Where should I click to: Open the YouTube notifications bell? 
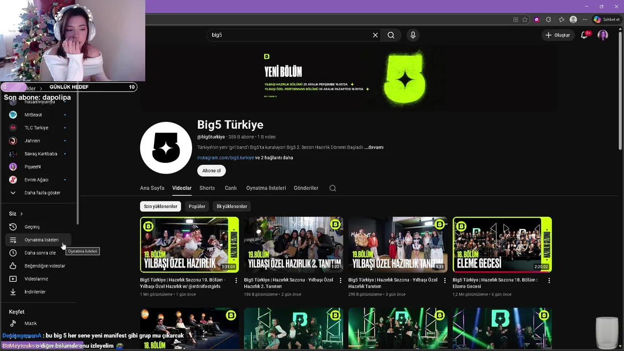coord(584,35)
